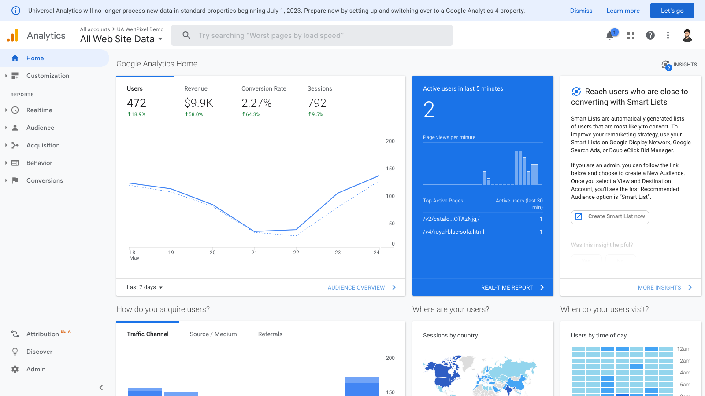Viewport: 705px width, 396px height.
Task: Click the Attribution path icon
Action: click(x=15, y=334)
